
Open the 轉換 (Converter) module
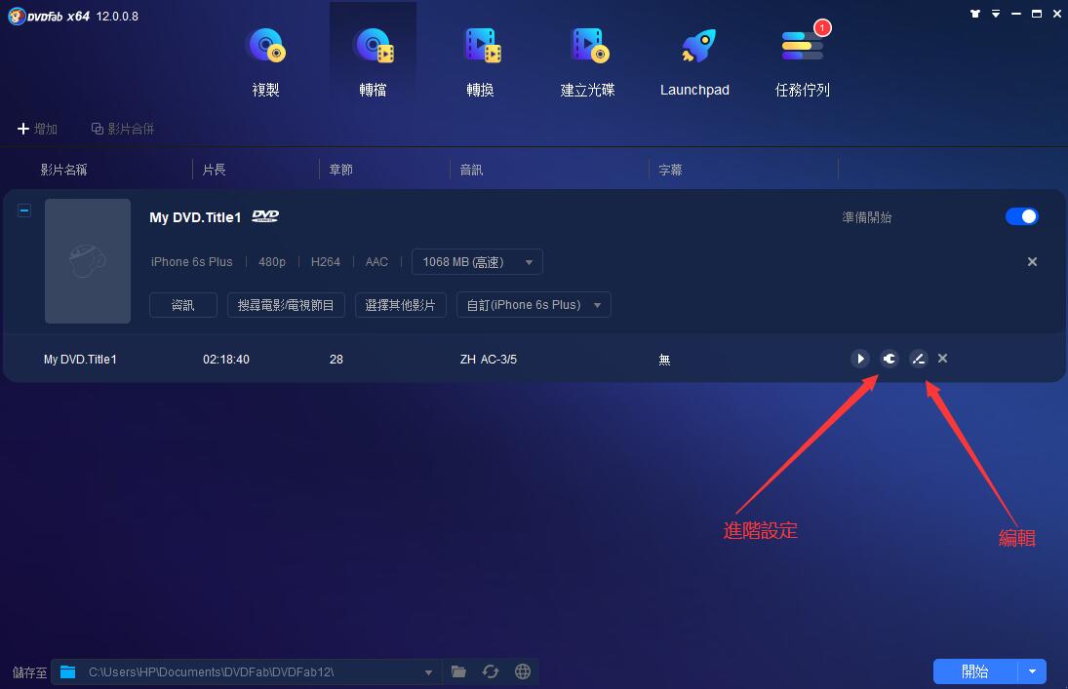click(480, 61)
